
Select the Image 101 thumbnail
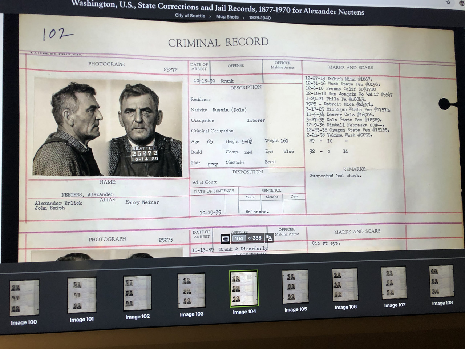82,295
